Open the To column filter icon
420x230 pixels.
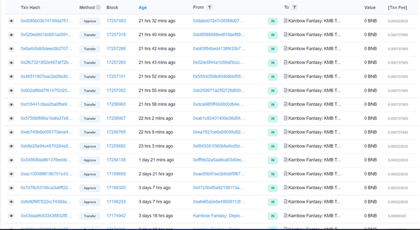point(294,8)
